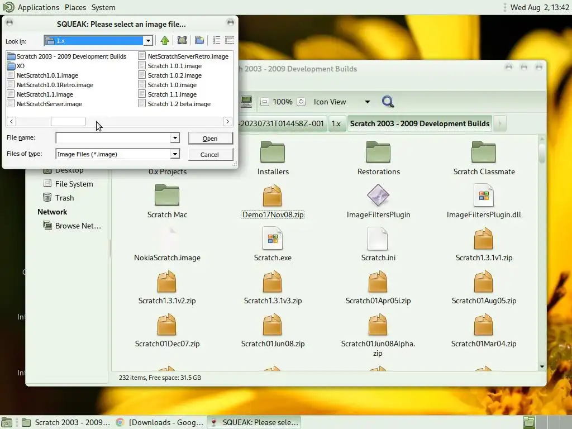Select NetScratch1.0.1.image file
The width and height of the screenshot is (572, 429).
(43, 75)
